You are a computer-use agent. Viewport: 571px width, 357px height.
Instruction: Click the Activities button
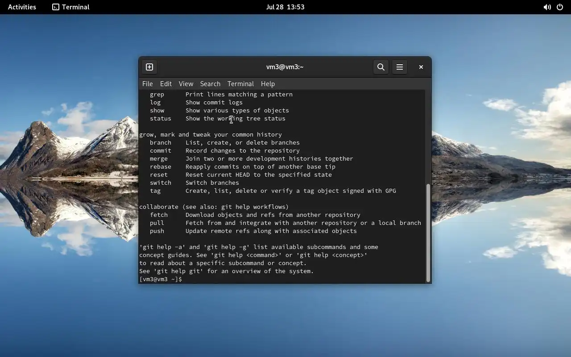pos(22,7)
